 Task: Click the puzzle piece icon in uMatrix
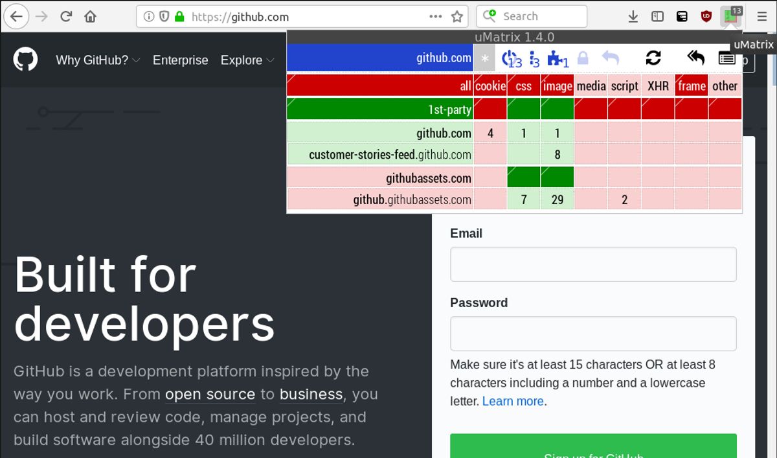pyautogui.click(x=557, y=58)
